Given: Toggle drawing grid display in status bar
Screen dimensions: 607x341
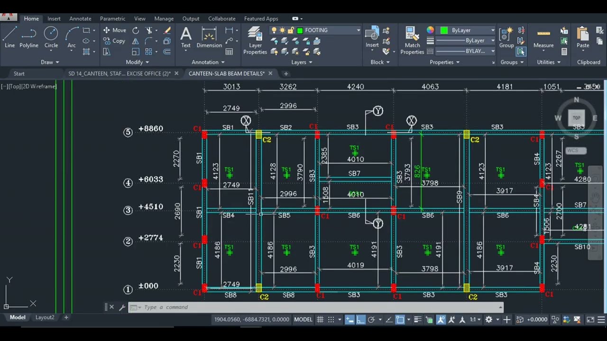Looking at the screenshot, I should coord(320,320).
